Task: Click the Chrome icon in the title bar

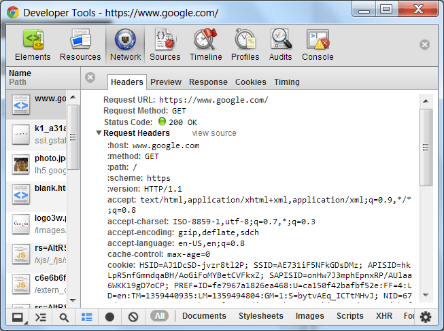Action: 13,12
